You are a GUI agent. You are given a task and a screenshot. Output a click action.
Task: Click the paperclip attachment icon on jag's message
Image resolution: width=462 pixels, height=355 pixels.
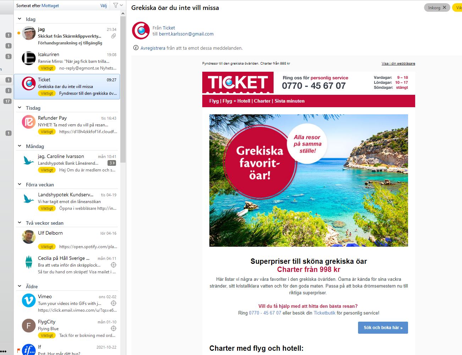[x=114, y=36]
